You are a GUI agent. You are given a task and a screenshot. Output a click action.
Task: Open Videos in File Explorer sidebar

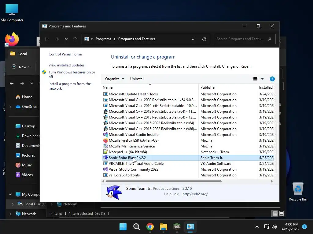point(24,175)
